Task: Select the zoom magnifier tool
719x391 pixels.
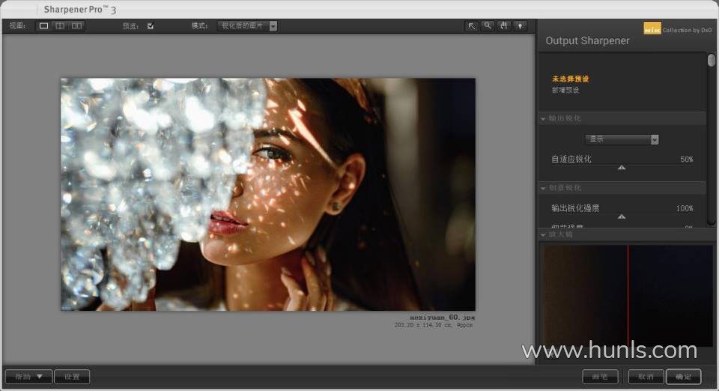Action: (488, 25)
